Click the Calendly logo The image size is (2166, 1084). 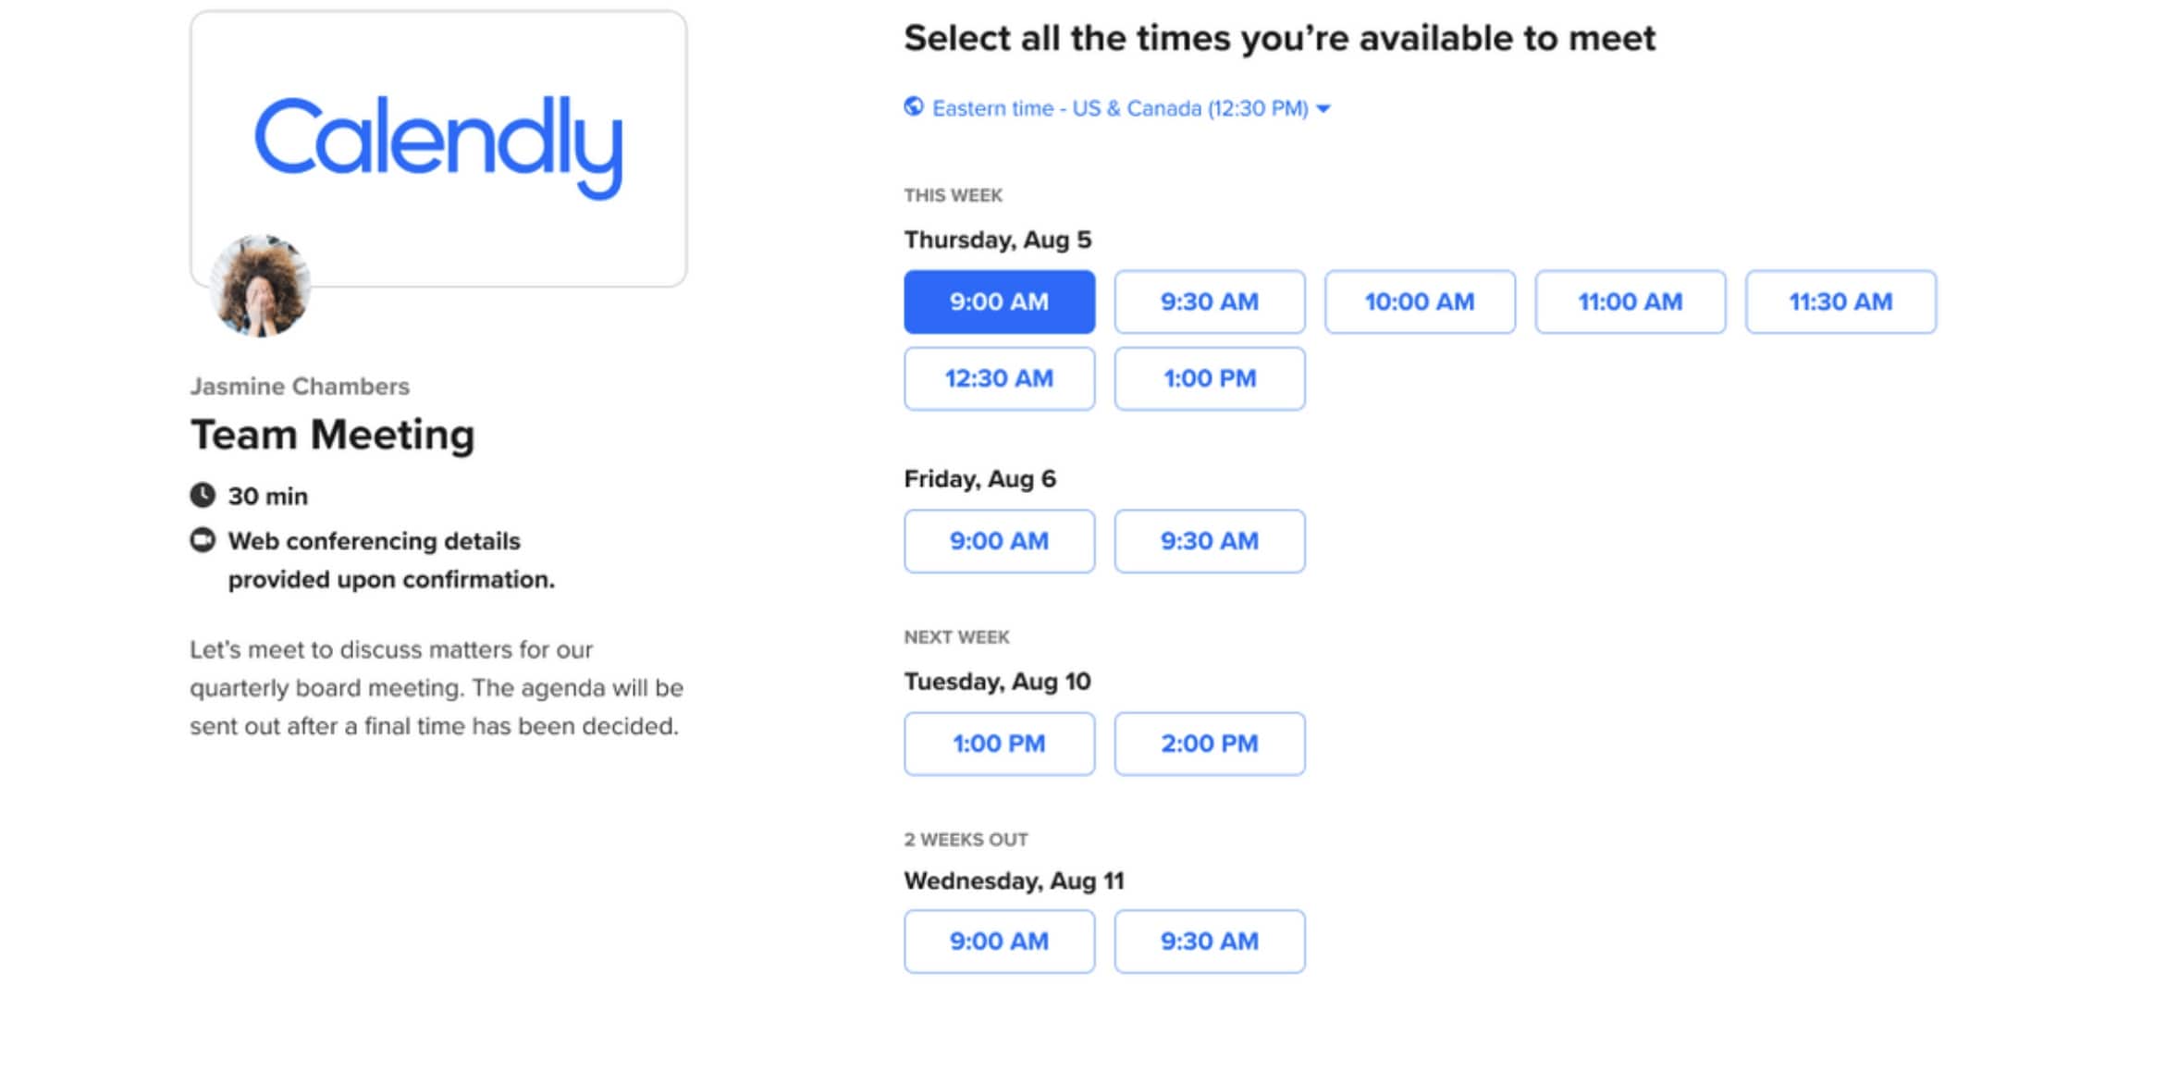[x=438, y=146]
